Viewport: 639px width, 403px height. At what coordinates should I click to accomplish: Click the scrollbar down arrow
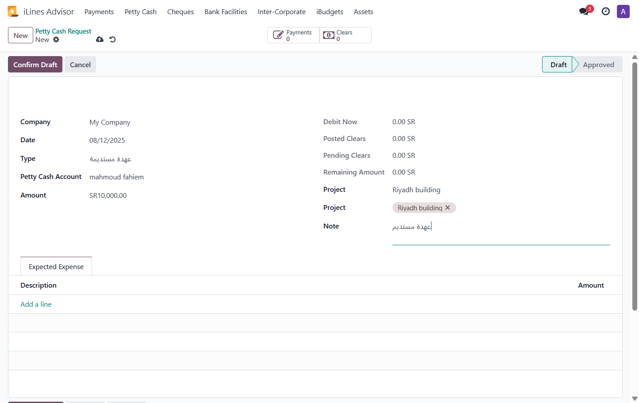point(635,399)
